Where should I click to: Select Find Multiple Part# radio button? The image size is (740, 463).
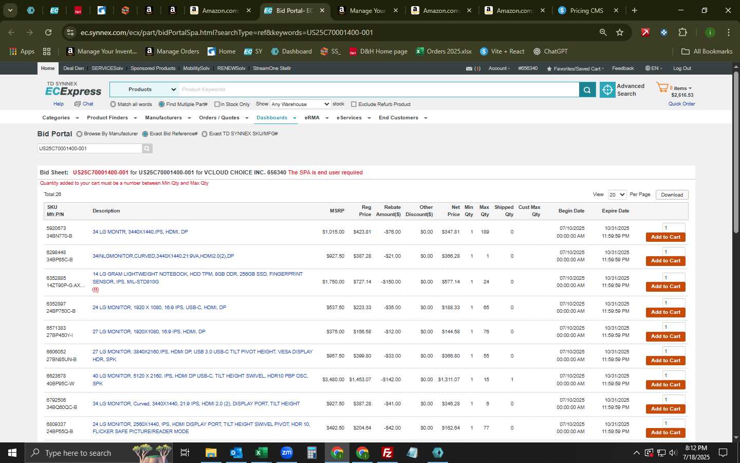[x=161, y=104]
